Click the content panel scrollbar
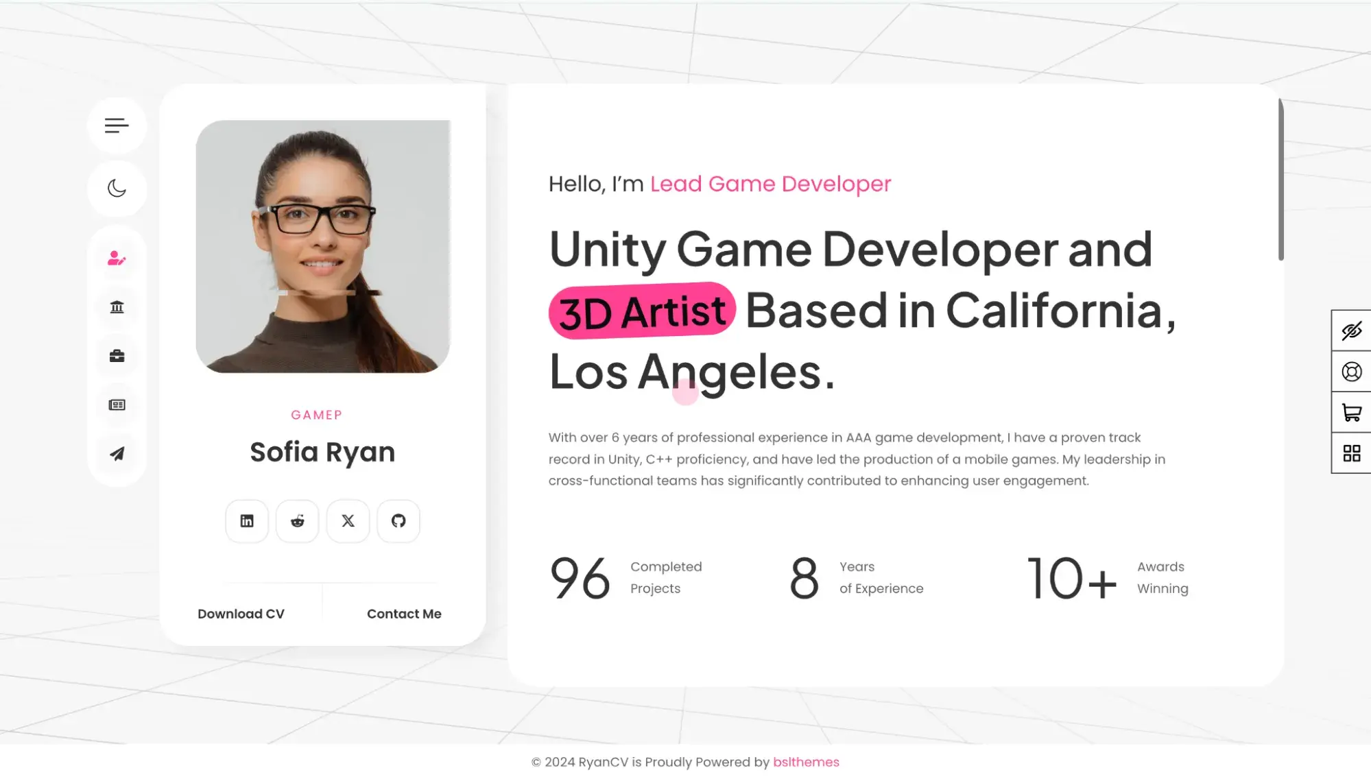Screen dimensions: 1371x781 coord(1280,180)
